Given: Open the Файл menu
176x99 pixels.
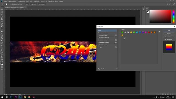Looking at the screenshot, I should coord(5,1).
